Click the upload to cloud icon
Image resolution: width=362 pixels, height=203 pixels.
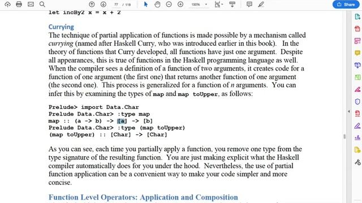click(x=7, y=4)
